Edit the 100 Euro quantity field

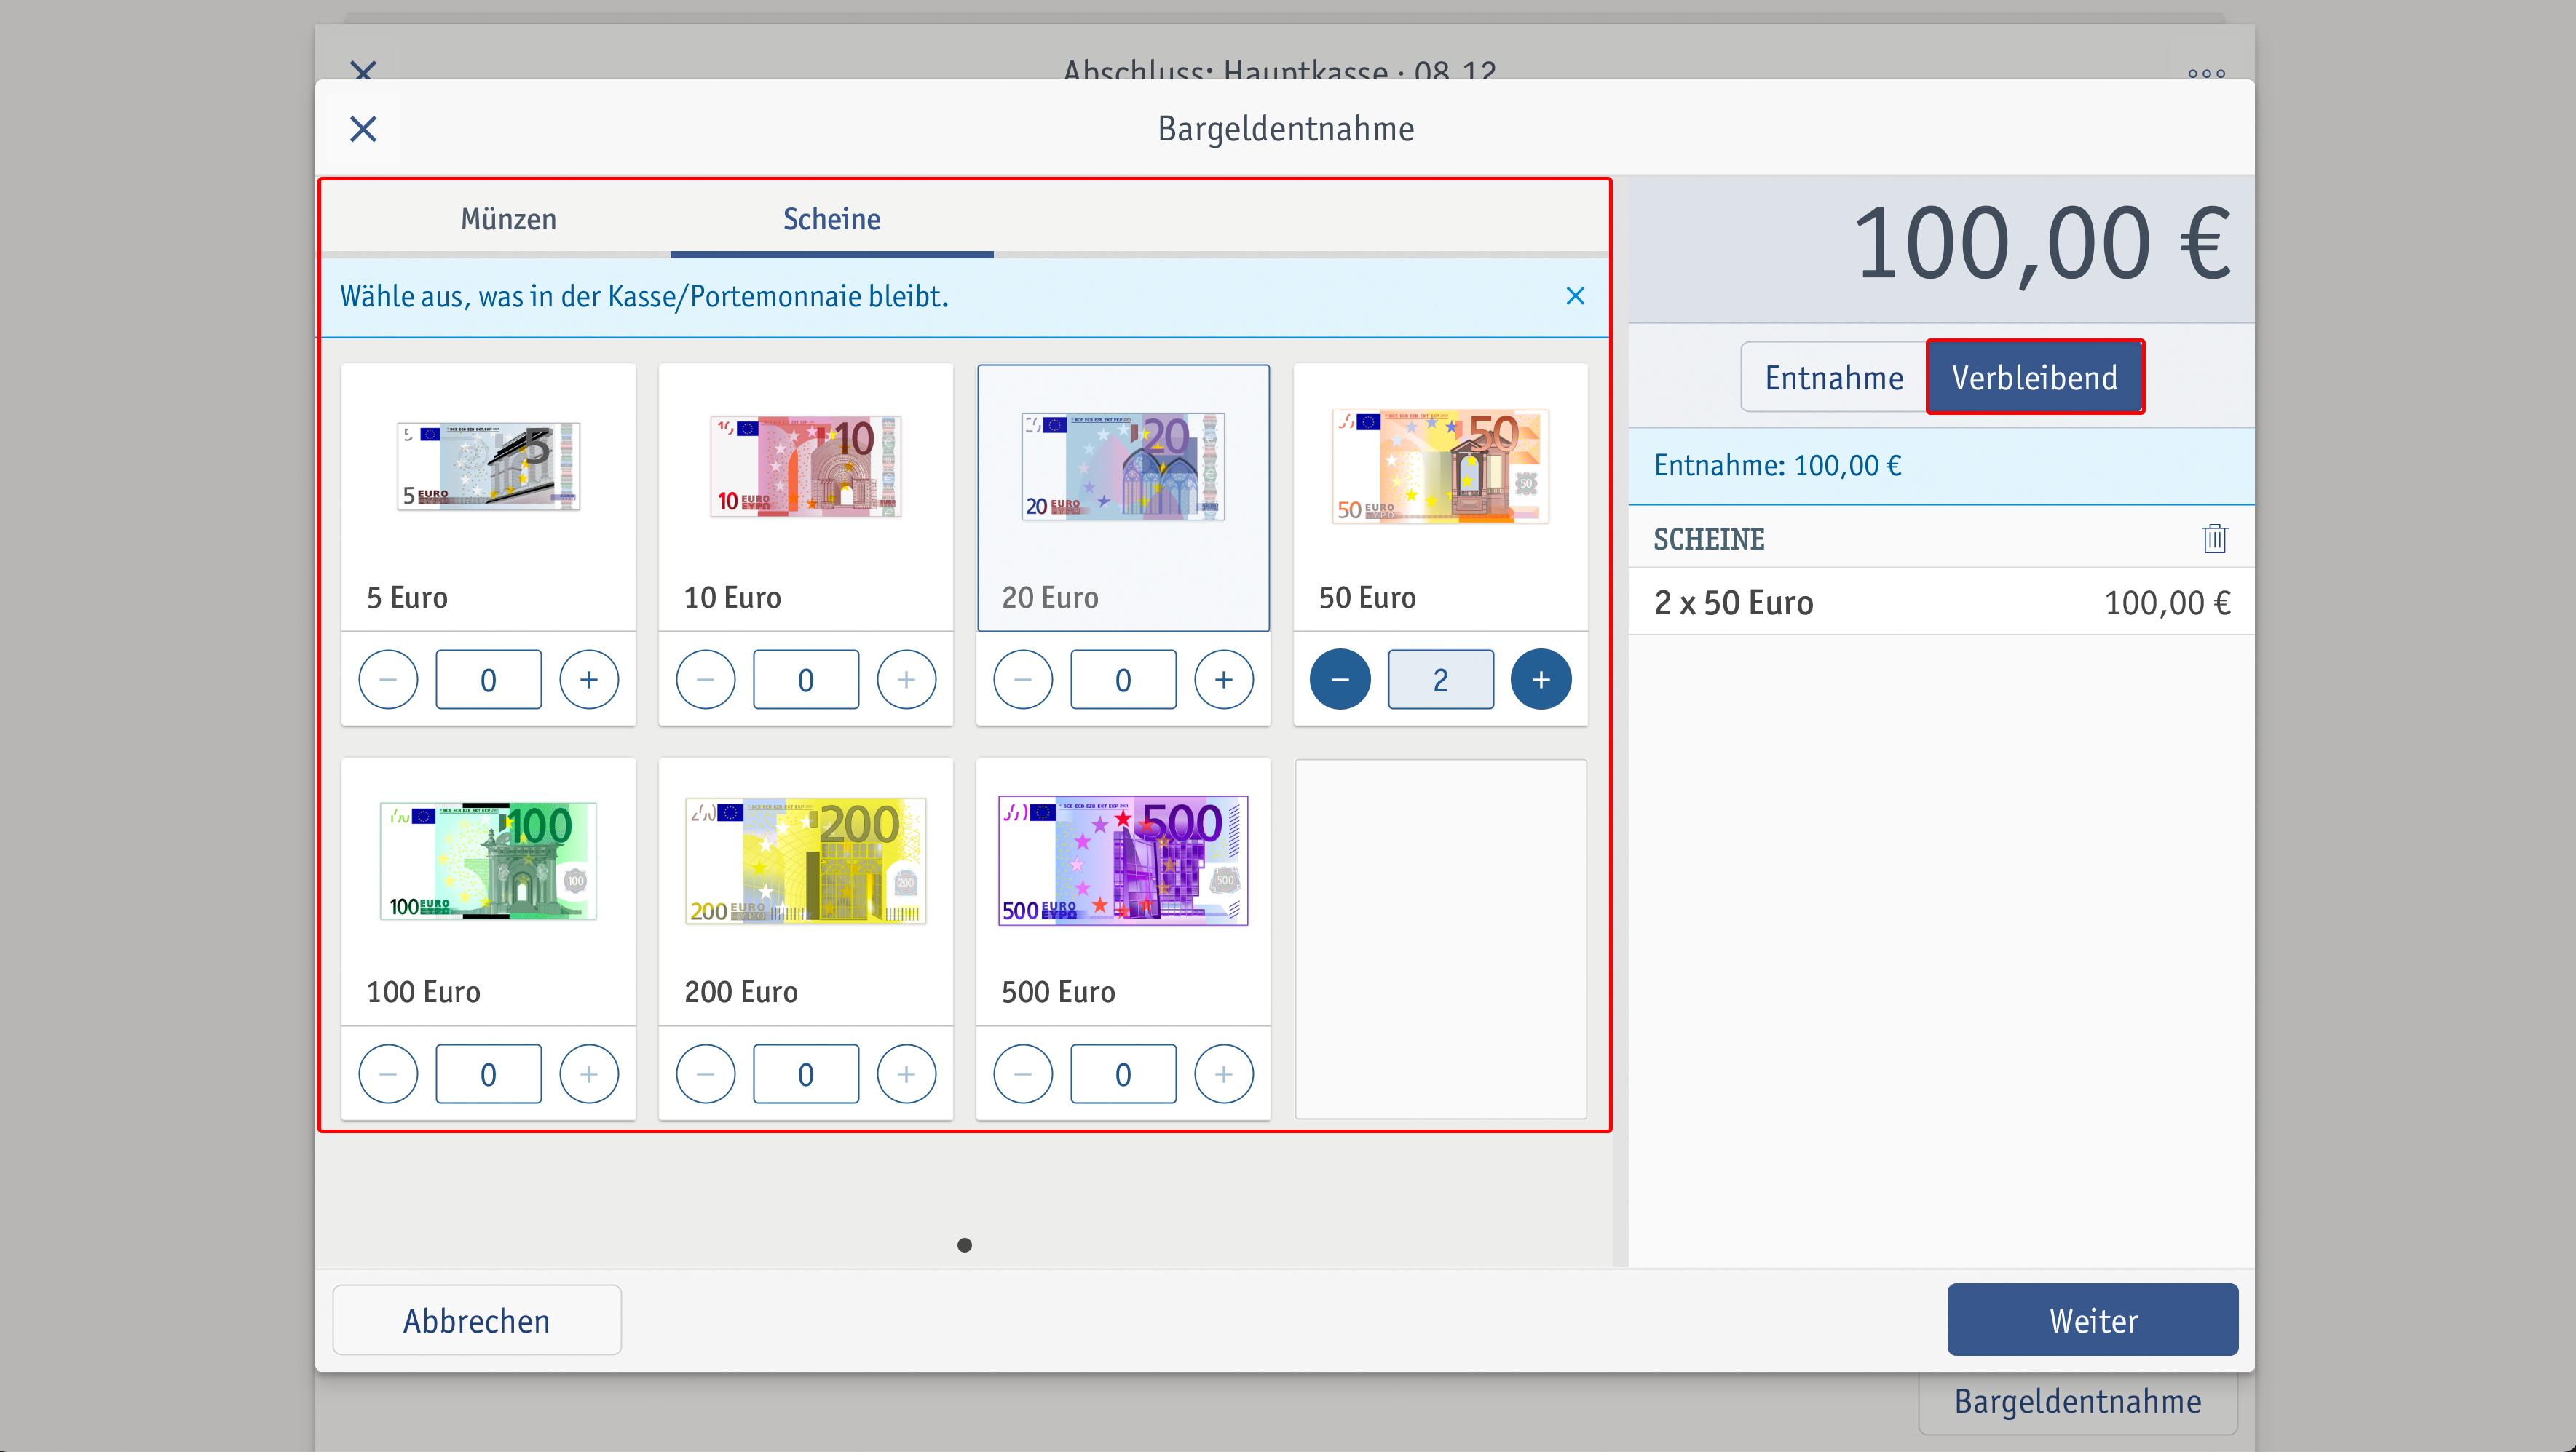[x=488, y=1074]
